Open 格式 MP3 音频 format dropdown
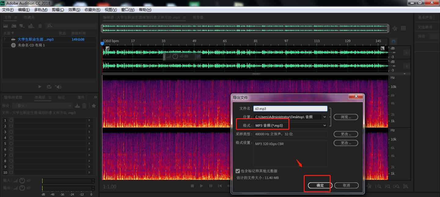The width and height of the screenshot is (440, 197). pos(324,125)
